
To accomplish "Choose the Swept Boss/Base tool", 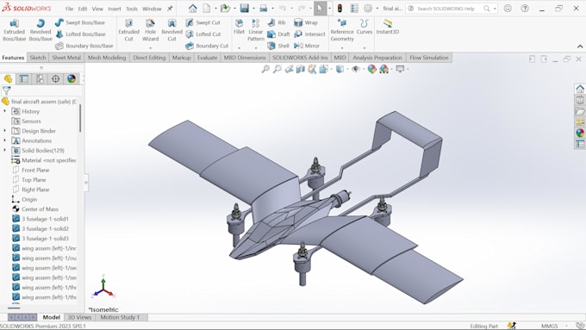I will click(x=79, y=22).
